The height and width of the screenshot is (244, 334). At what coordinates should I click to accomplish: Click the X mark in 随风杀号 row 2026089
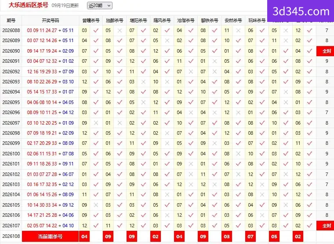167,40
